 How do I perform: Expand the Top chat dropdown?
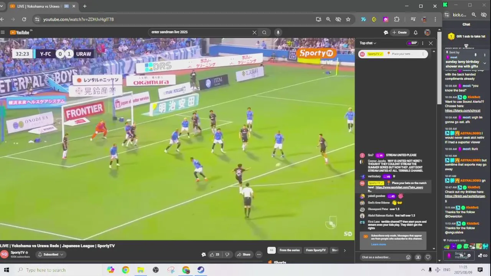pyautogui.click(x=368, y=43)
